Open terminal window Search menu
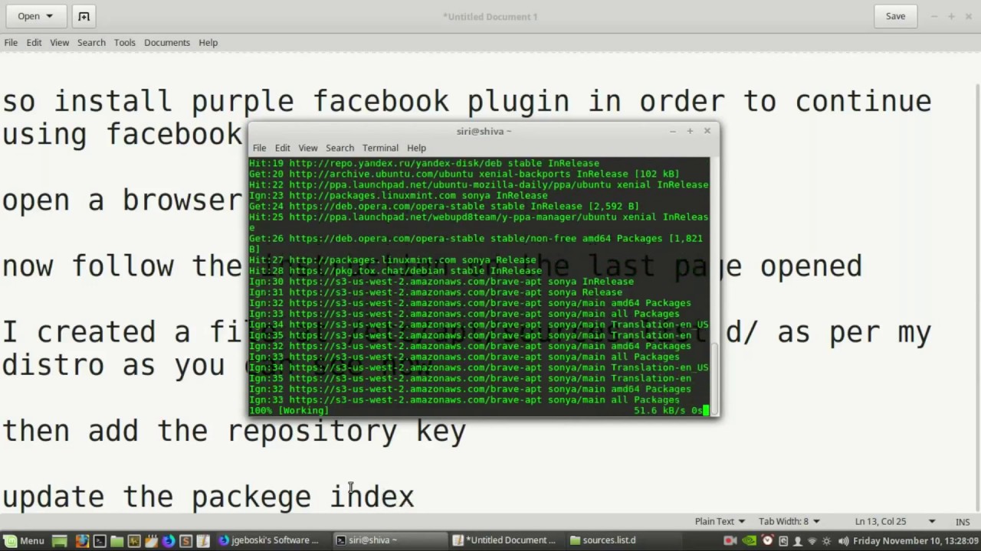 pos(340,148)
